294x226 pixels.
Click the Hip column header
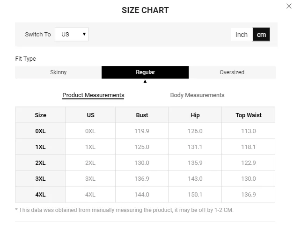pos(195,115)
